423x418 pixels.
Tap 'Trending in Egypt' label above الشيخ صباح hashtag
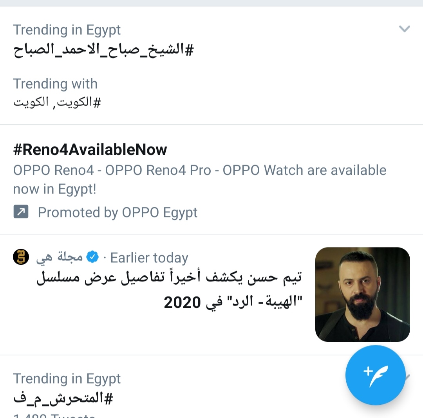point(67,30)
